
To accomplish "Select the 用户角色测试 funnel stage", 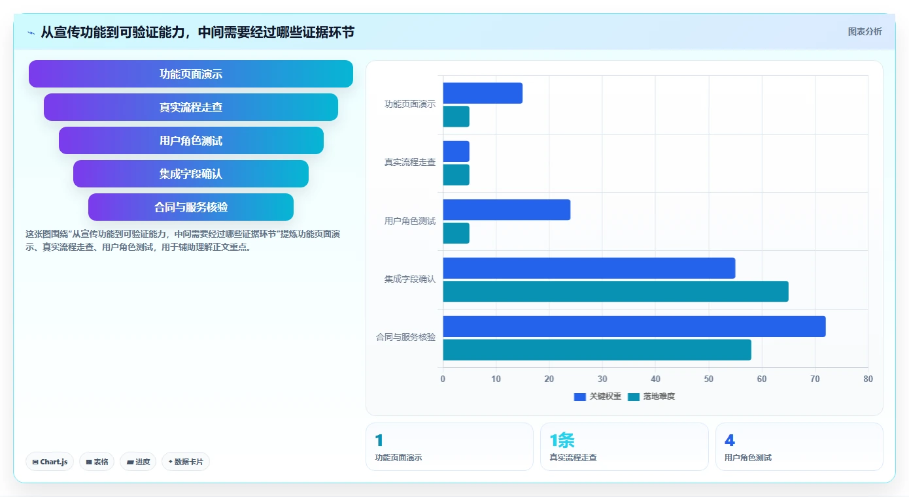I will (x=191, y=140).
